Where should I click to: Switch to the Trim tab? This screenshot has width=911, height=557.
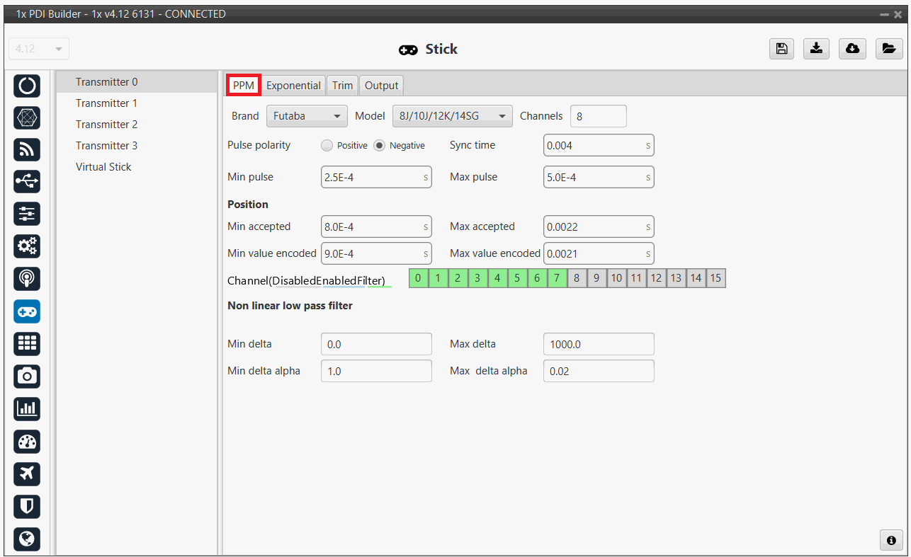click(x=342, y=86)
